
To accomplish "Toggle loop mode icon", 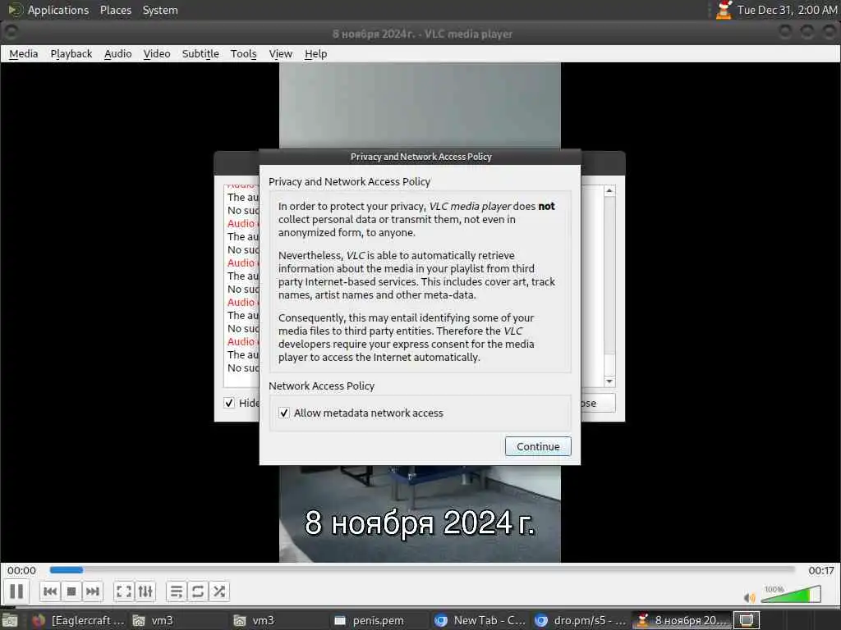I will coord(197,591).
